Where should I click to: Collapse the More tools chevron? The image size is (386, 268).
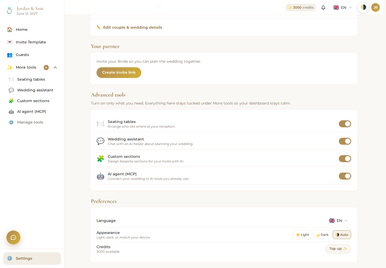[55, 68]
